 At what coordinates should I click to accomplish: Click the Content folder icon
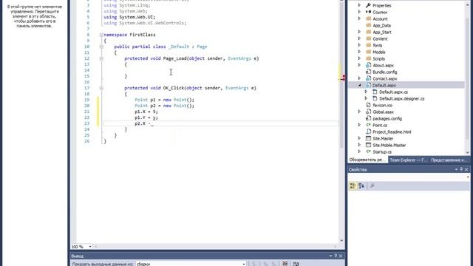tap(368, 38)
